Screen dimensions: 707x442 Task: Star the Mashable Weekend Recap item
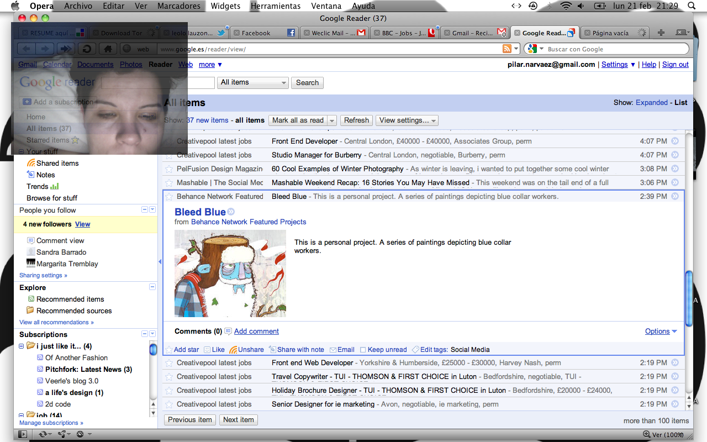coord(169,183)
